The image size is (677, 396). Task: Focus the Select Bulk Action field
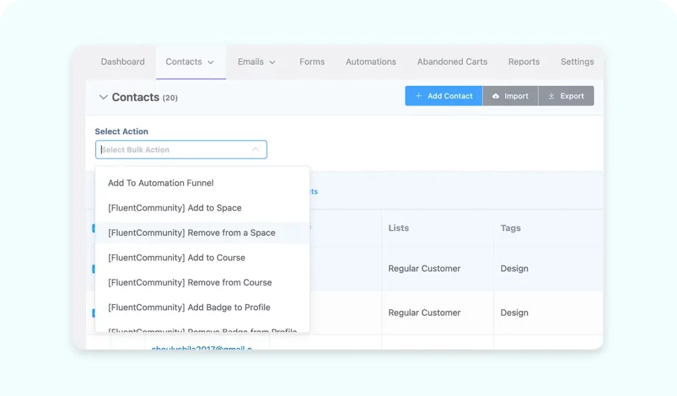pos(181,150)
